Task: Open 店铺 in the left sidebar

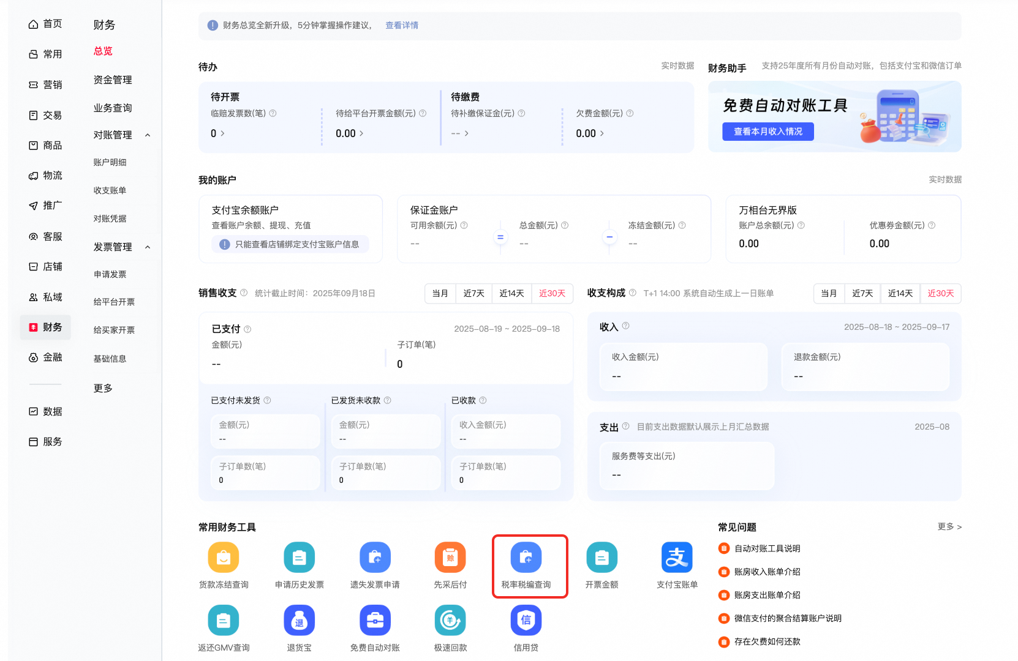Action: [x=45, y=267]
